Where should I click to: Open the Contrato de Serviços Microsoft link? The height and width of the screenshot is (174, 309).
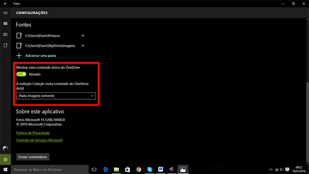39,140
